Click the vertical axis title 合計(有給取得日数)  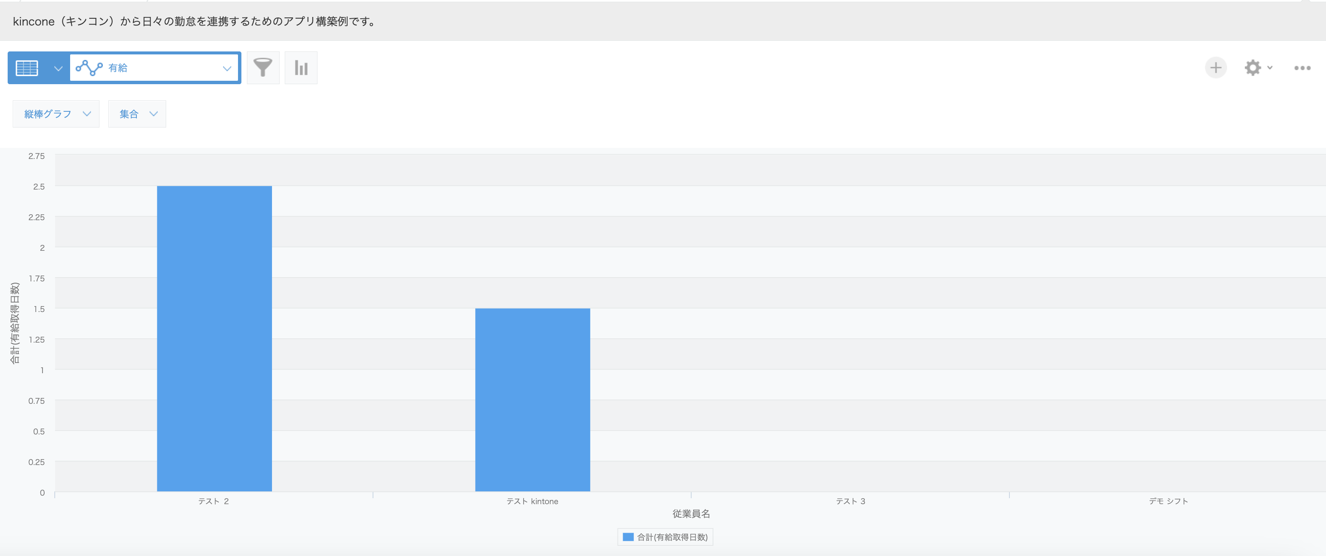(x=14, y=323)
